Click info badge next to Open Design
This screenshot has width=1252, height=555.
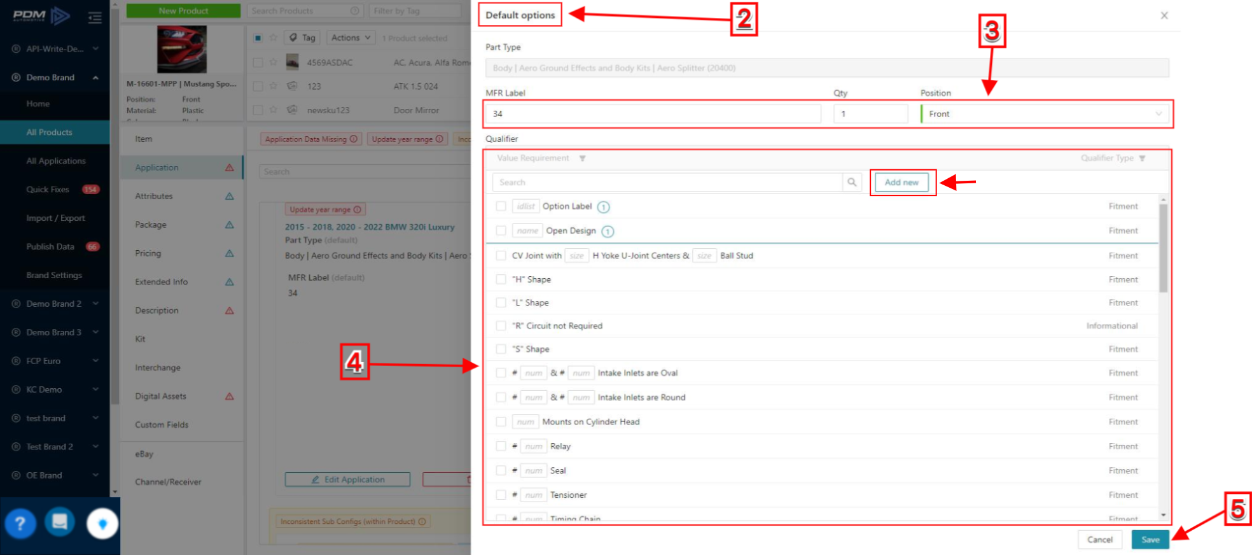click(608, 231)
